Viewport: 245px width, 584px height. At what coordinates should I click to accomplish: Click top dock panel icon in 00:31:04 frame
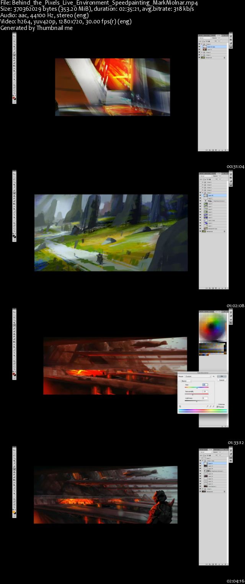coord(231,36)
